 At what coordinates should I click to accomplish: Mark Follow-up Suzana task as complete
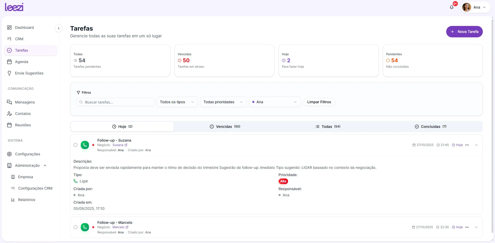tap(76, 145)
